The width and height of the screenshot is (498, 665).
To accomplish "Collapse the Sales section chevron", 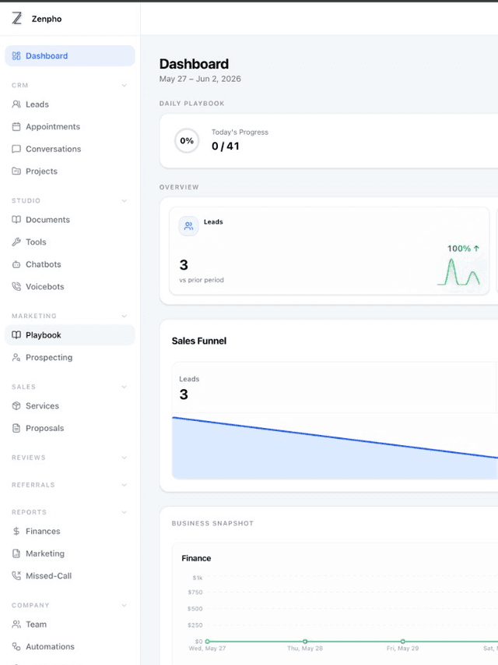I will point(124,387).
